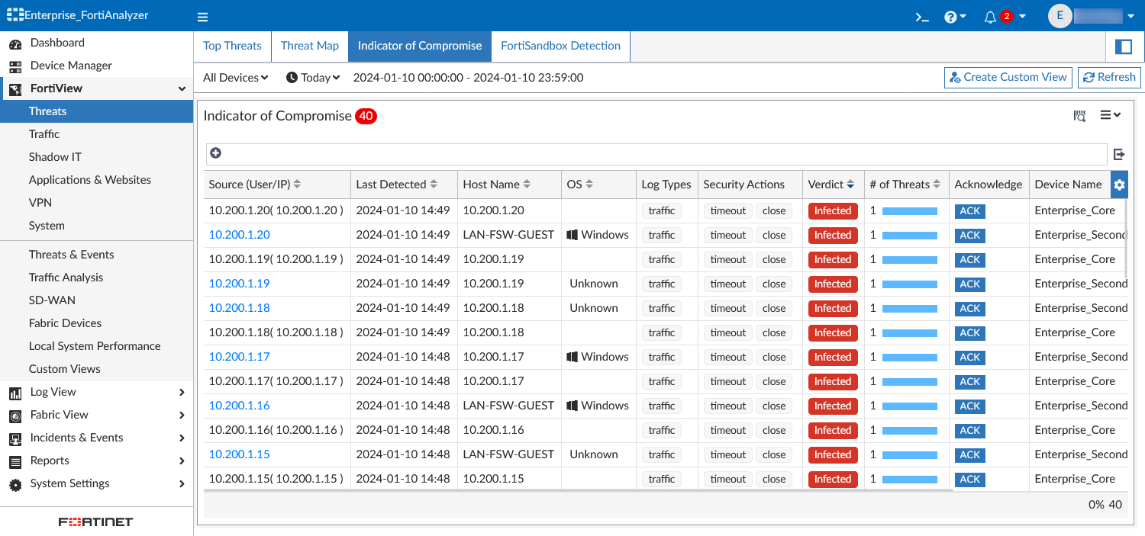The width and height of the screenshot is (1145, 536).
Task: Open host details for 10.200.1.17
Action: pyautogui.click(x=239, y=357)
